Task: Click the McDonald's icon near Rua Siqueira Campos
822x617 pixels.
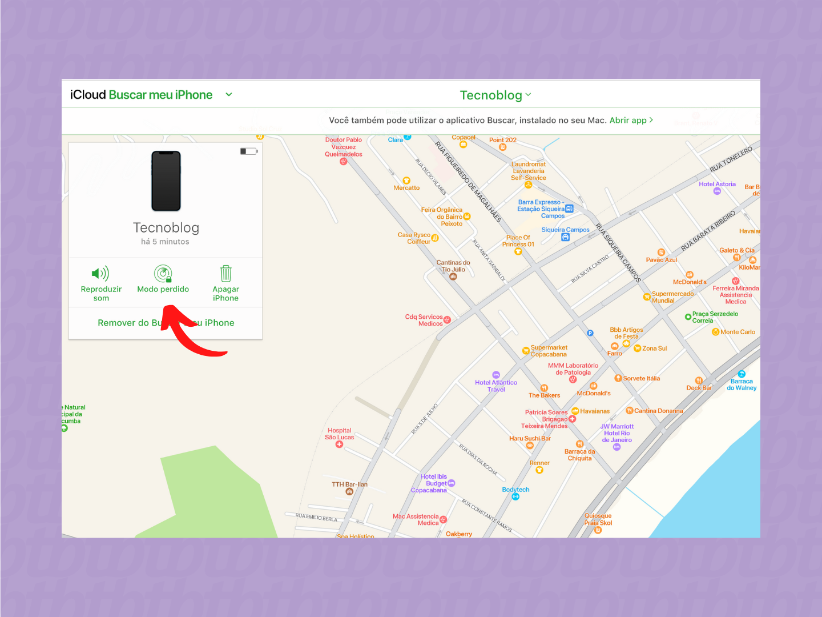Action: pos(690,274)
